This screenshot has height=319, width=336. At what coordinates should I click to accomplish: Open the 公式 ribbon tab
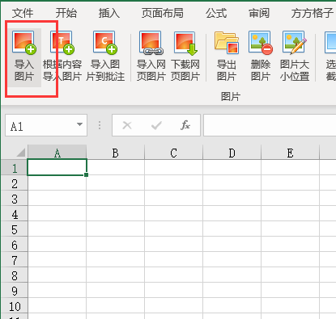tap(216, 13)
